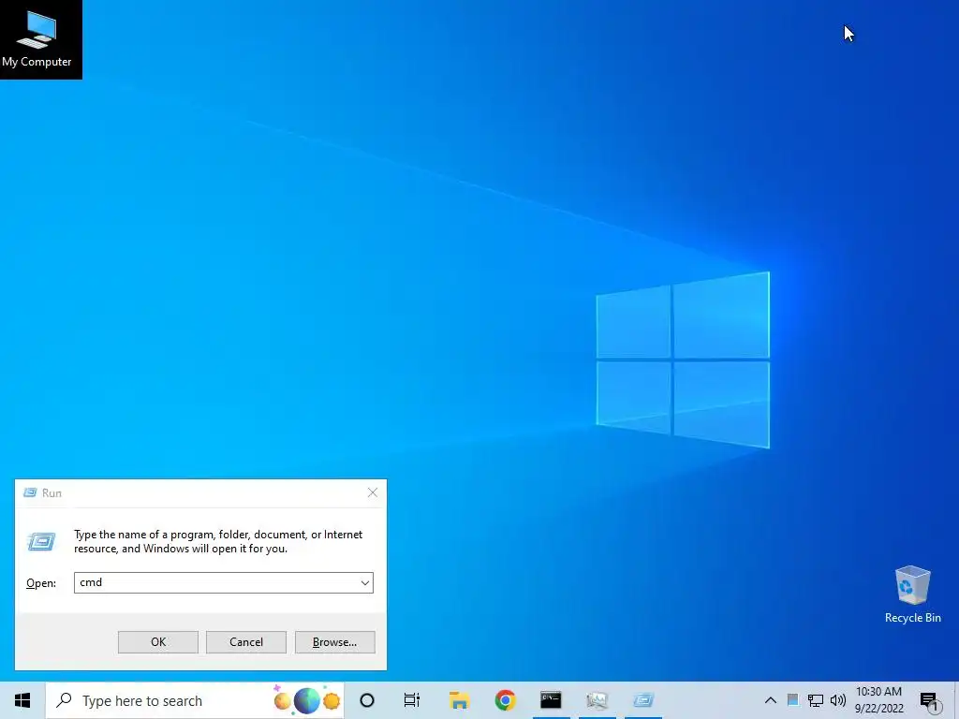Select the Recycle Bin desktop icon

coord(912,594)
